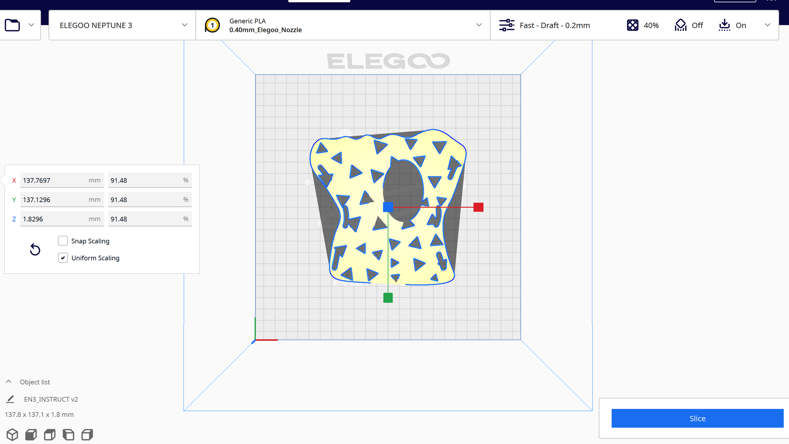Click the support Off label
789x444 pixels.
697,25
